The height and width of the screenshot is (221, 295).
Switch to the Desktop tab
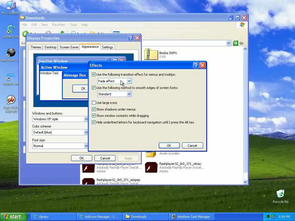click(x=50, y=47)
